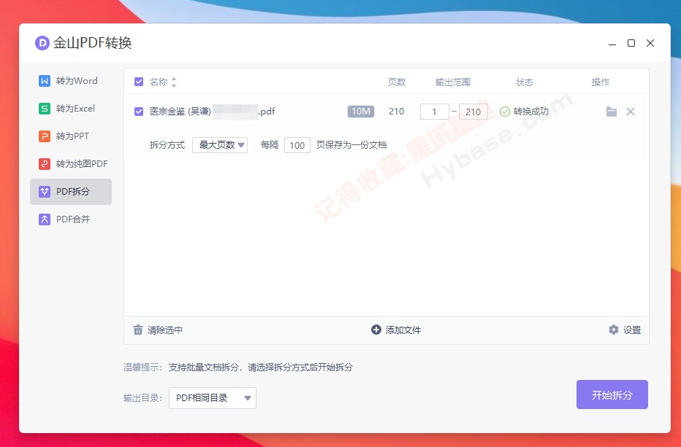681x447 pixels.
Task: Click the blue Word icon in the sidebar
Action: [x=45, y=81]
